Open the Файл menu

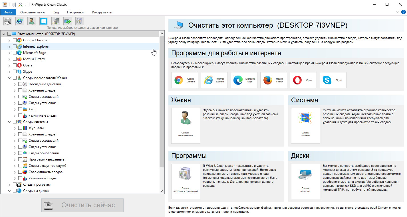pyautogui.click(x=8, y=12)
